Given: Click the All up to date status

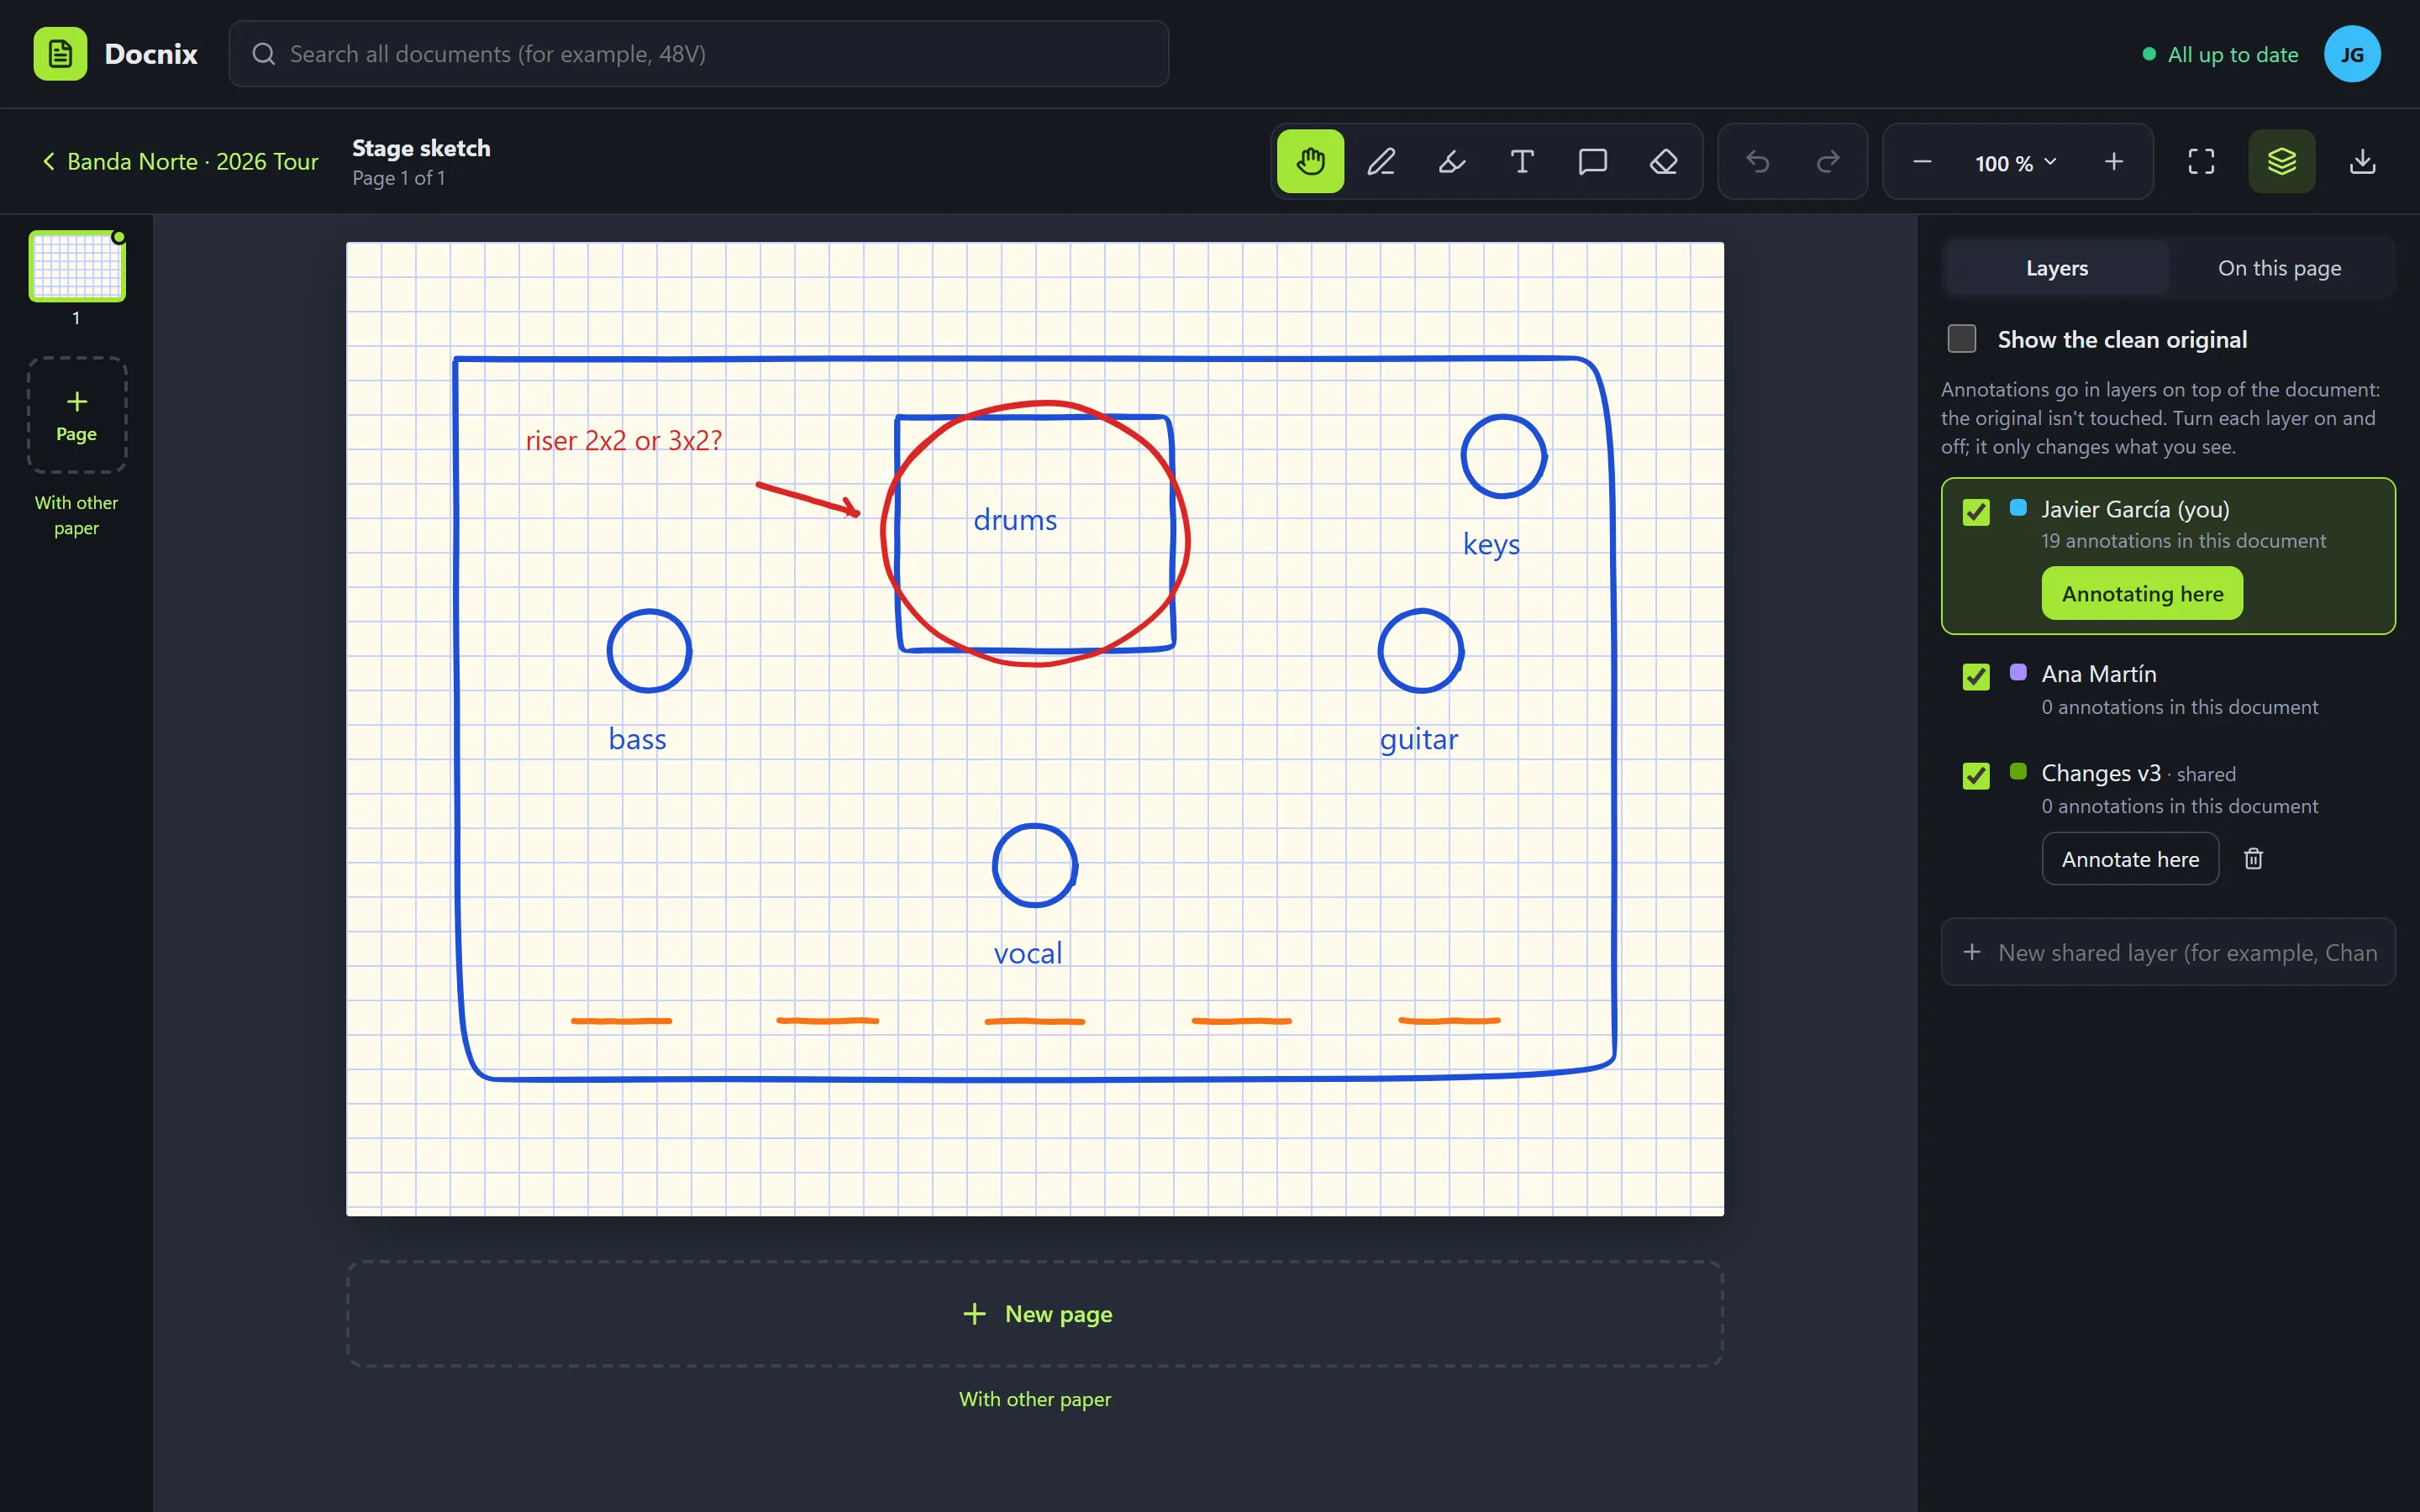Looking at the screenshot, I should [2220, 55].
